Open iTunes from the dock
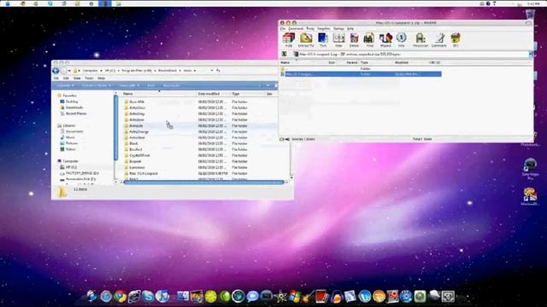 tap(162, 296)
